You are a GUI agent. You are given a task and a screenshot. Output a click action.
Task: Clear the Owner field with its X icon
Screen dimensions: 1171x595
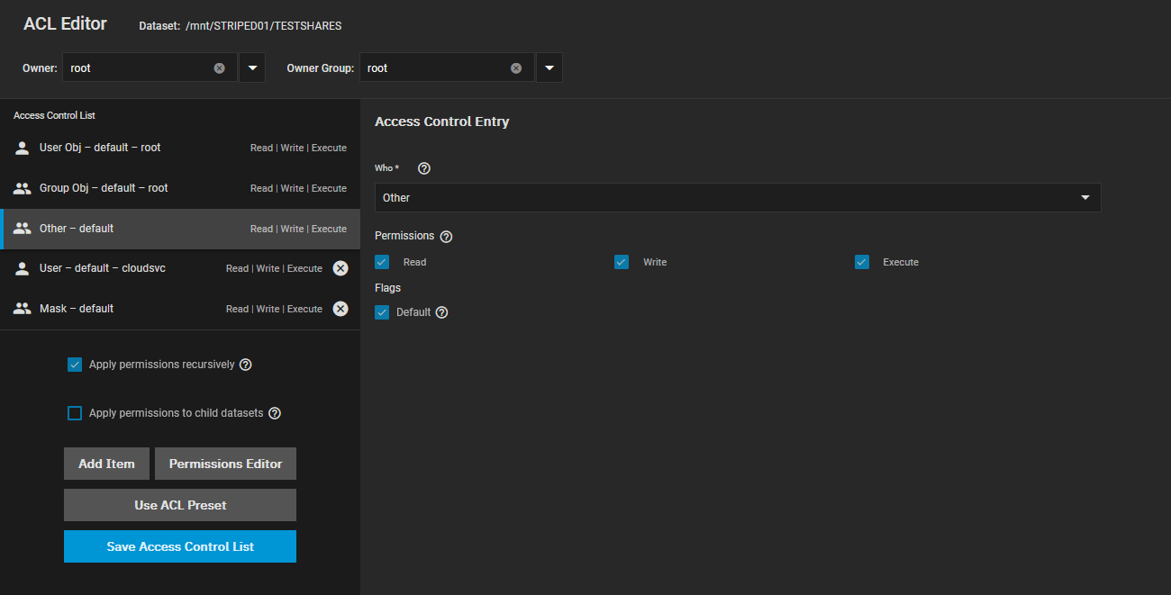coord(219,68)
